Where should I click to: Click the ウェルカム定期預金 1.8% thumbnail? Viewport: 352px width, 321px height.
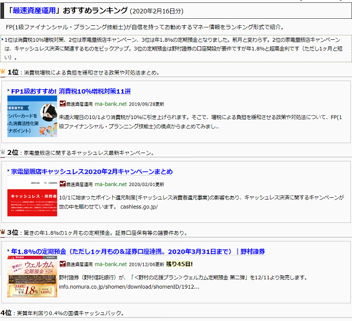[32, 276]
